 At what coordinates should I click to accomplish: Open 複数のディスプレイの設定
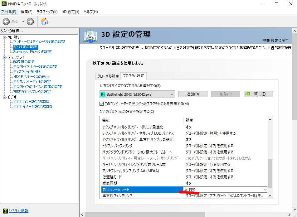pos(32,92)
